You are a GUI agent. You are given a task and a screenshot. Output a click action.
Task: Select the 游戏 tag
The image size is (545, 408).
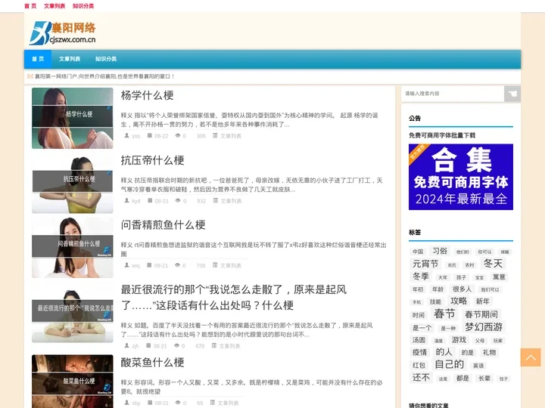click(459, 340)
